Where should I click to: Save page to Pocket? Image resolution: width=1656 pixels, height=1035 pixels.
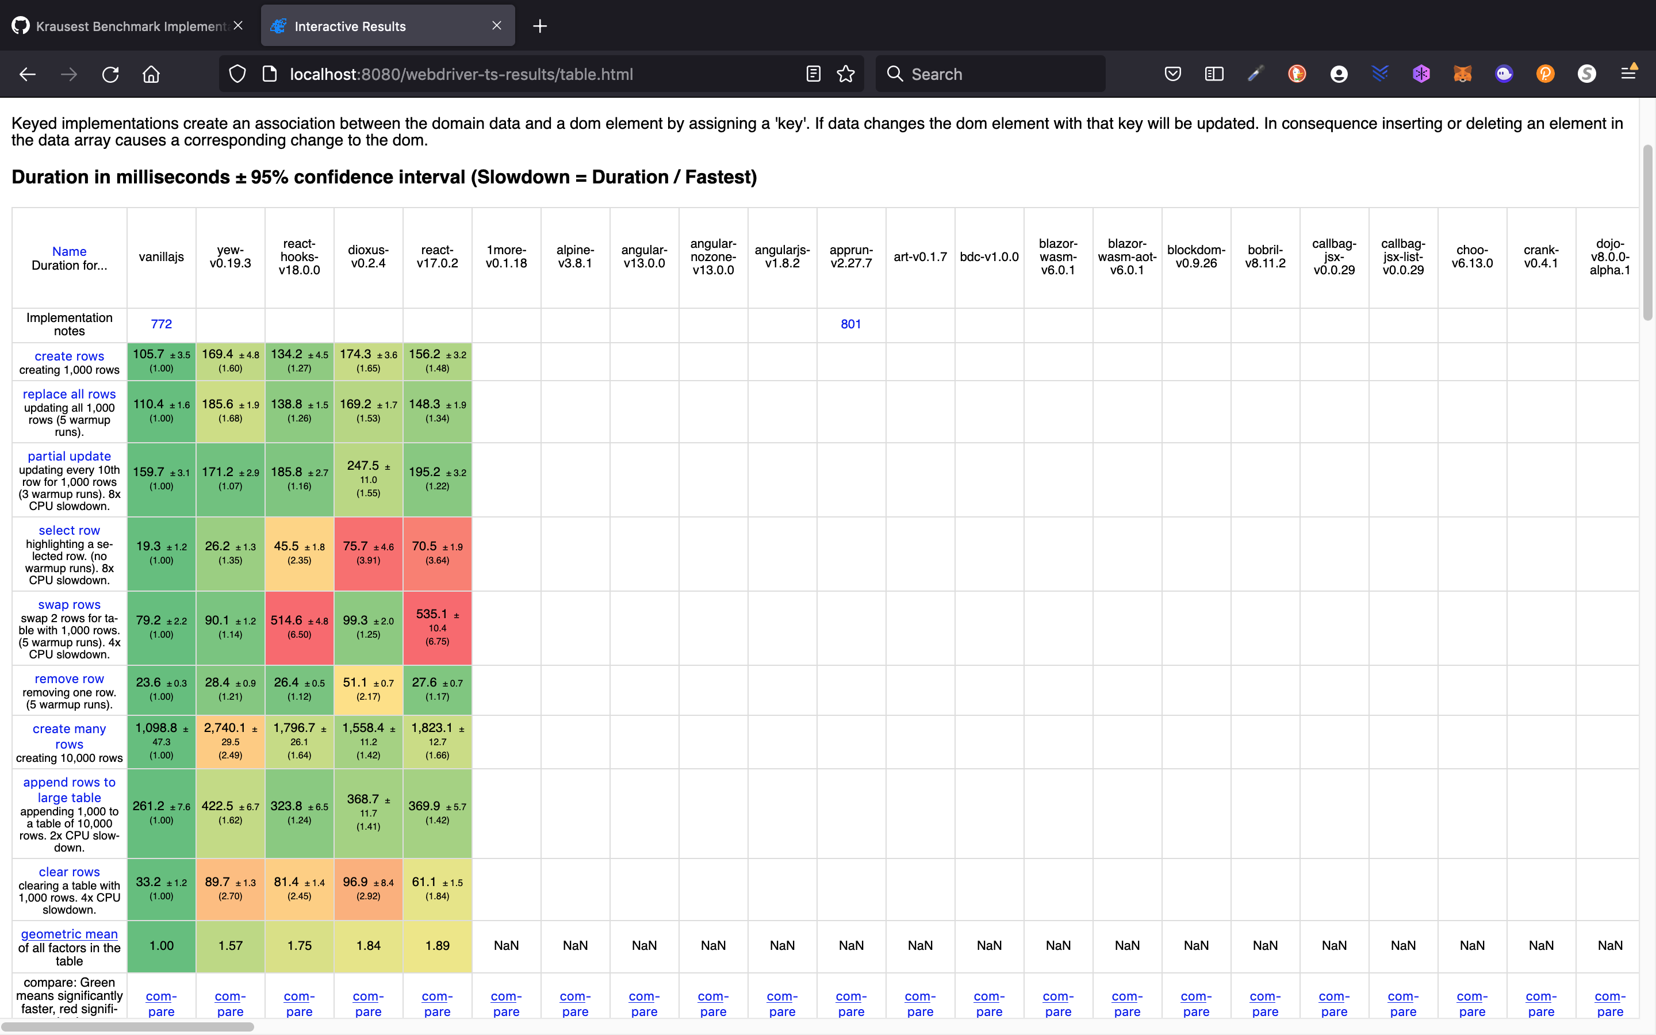pos(1172,74)
